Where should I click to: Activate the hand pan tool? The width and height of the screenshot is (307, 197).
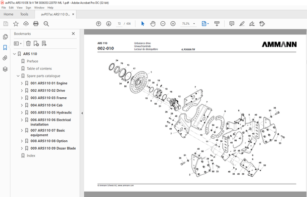tap(153, 24)
